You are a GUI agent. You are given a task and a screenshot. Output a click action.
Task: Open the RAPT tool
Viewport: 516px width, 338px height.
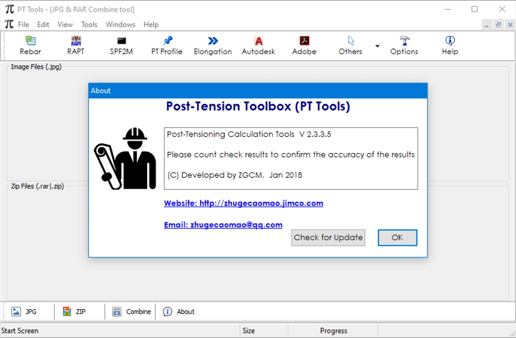76,45
